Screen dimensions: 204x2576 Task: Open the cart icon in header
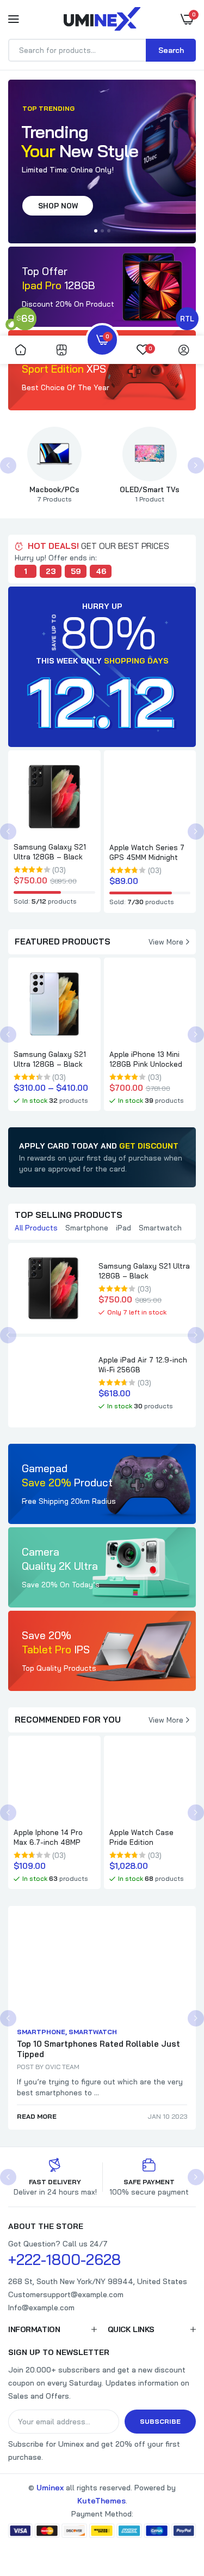[186, 19]
